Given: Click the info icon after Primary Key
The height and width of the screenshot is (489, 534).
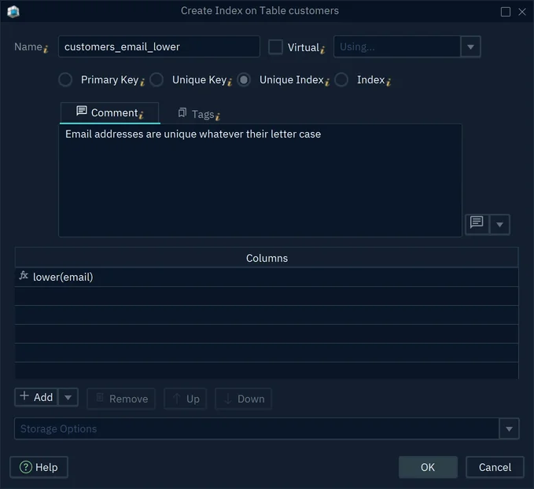Looking at the screenshot, I should click(142, 82).
